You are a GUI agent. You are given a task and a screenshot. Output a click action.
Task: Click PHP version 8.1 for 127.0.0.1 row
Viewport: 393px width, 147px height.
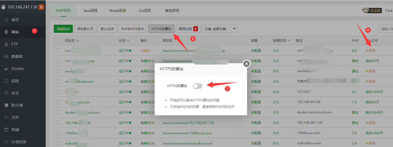pos(354,92)
